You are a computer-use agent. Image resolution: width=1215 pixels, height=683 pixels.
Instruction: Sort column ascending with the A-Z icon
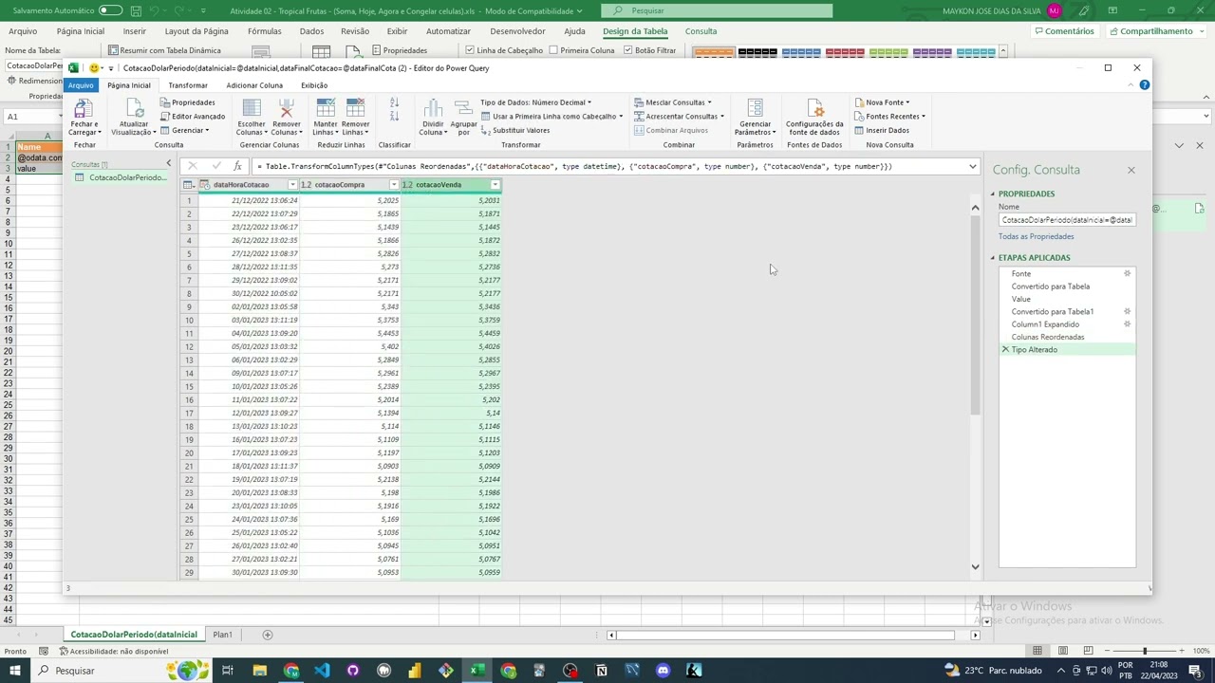[x=394, y=102]
